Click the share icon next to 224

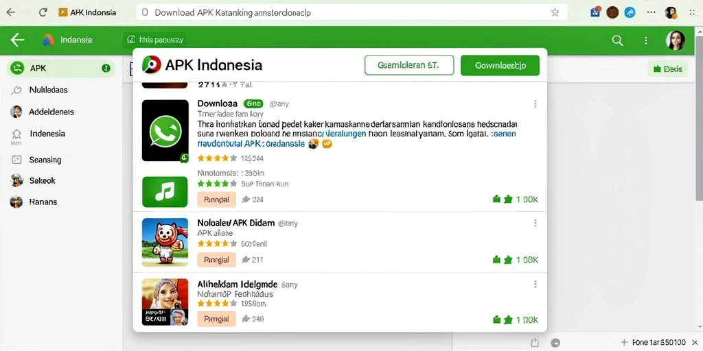click(x=245, y=199)
